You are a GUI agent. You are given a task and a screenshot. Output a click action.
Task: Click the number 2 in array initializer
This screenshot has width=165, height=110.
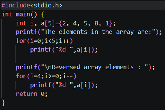click(x=64, y=23)
